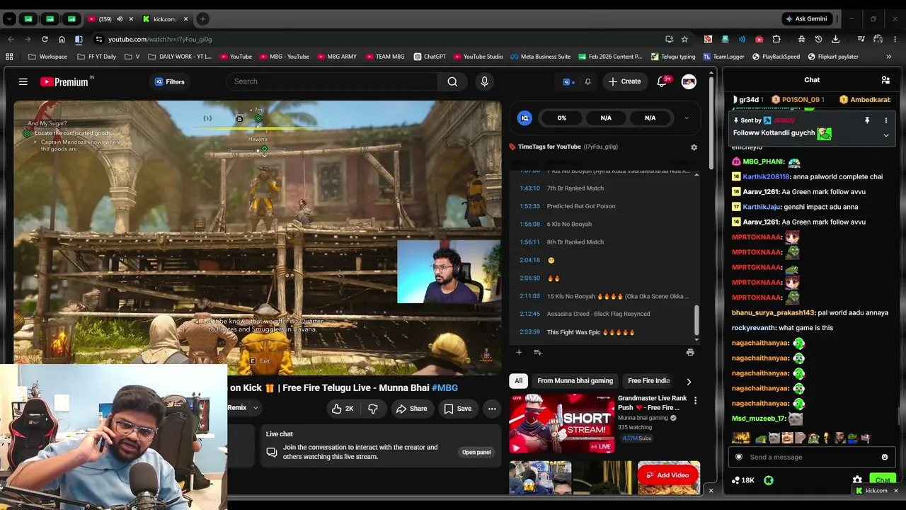Screen dimensions: 906x510
Task: Save the video to a playlist
Action: tap(457, 409)
